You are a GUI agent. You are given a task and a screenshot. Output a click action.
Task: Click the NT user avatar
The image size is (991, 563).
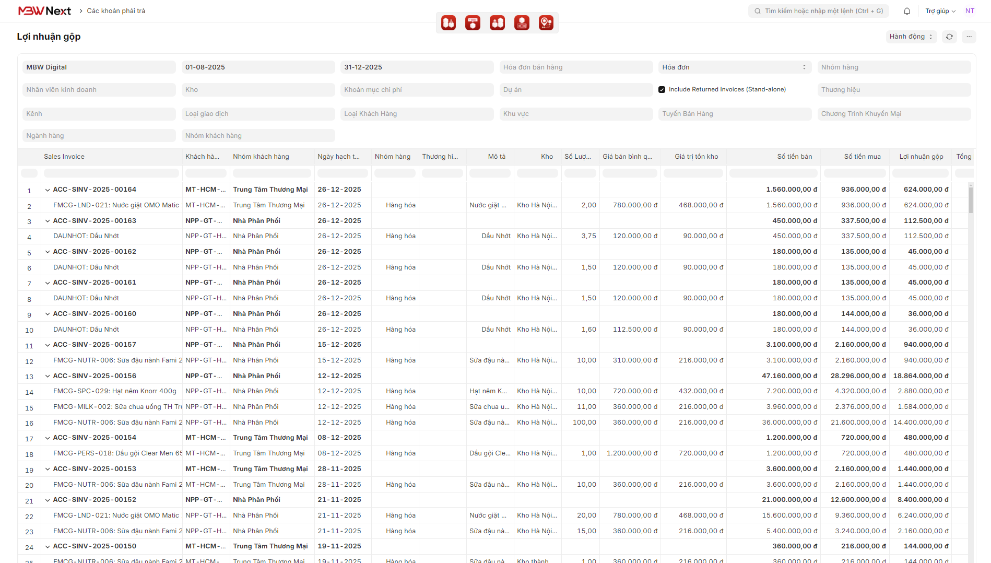(970, 11)
